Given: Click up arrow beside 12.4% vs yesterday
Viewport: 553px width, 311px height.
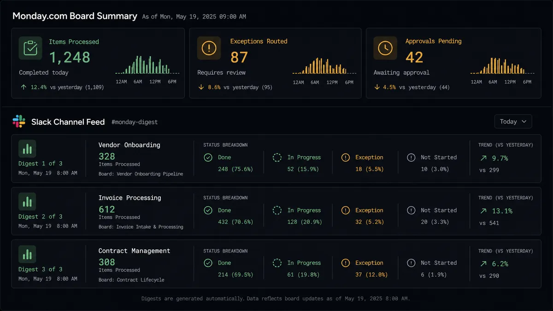Looking at the screenshot, I should [x=23, y=87].
